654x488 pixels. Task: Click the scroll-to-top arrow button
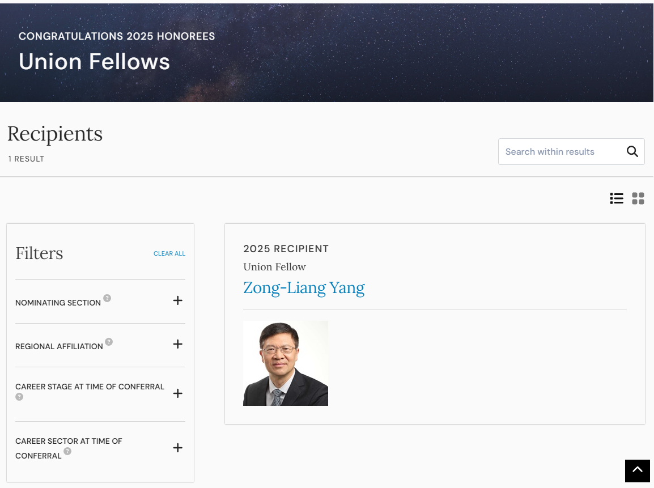[637, 470]
